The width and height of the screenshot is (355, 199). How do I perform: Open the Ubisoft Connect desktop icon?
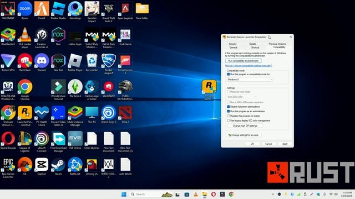[x=42, y=142]
